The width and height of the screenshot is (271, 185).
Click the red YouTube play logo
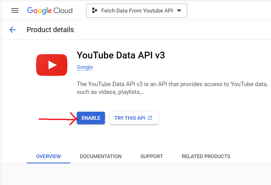(52, 65)
